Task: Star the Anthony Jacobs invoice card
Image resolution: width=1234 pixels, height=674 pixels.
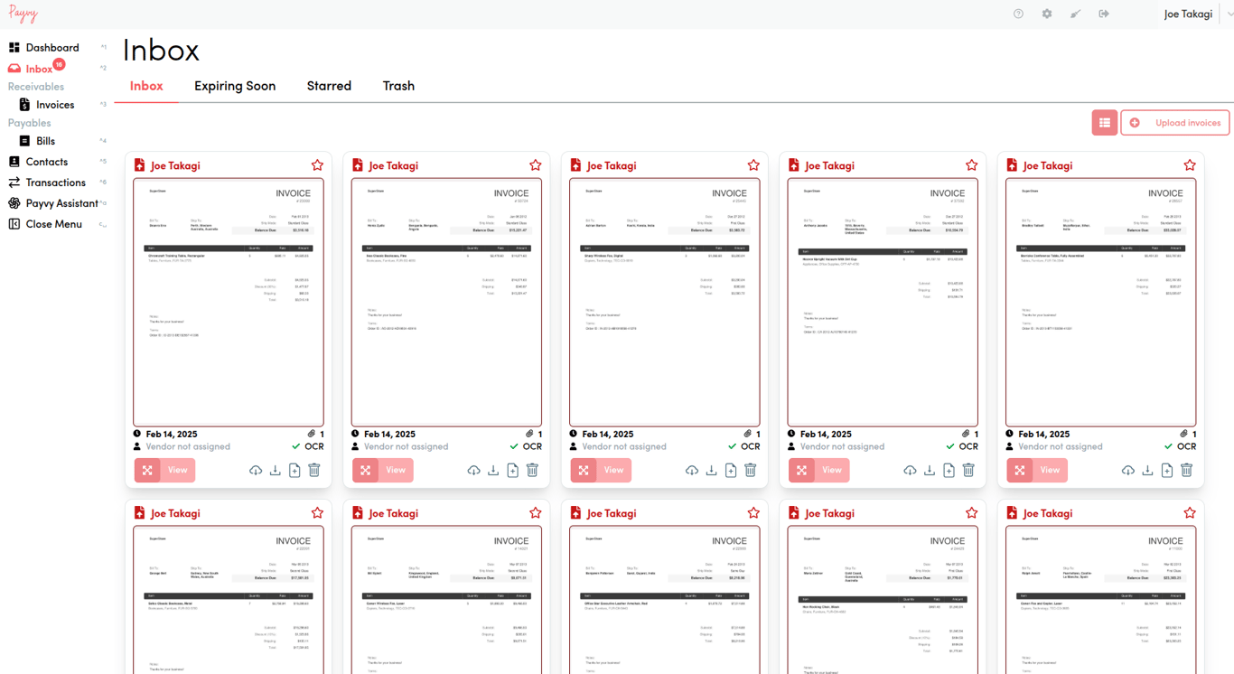Action: (x=972, y=165)
